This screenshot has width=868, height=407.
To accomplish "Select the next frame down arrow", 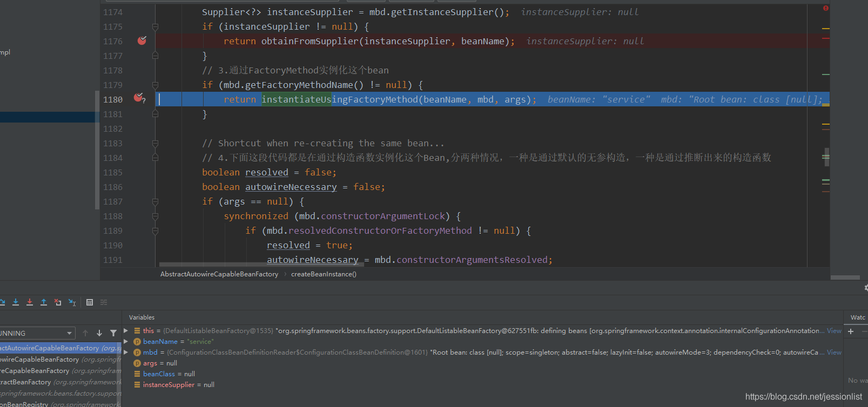I will 99,333.
